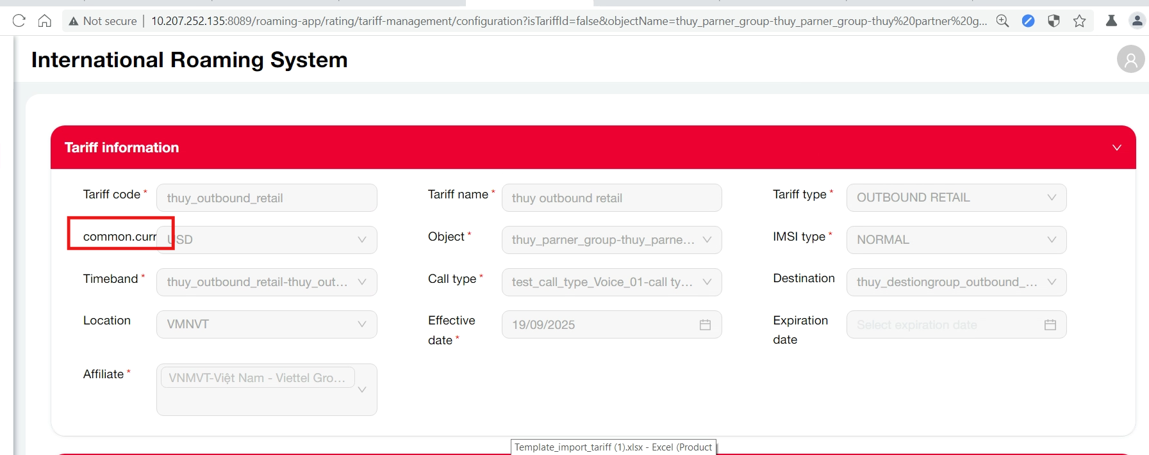Go to browser home page icon
1149x455 pixels.
[44, 21]
